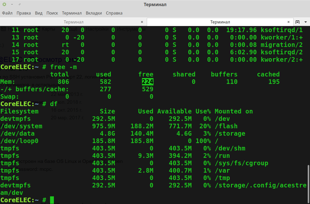Open the Вид menu

pos(39,13)
